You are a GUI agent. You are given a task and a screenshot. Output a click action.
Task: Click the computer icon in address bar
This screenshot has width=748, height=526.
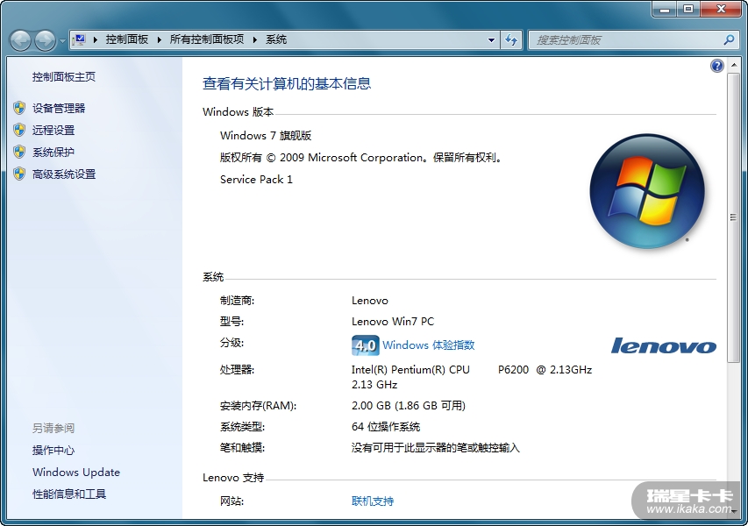[x=80, y=39]
